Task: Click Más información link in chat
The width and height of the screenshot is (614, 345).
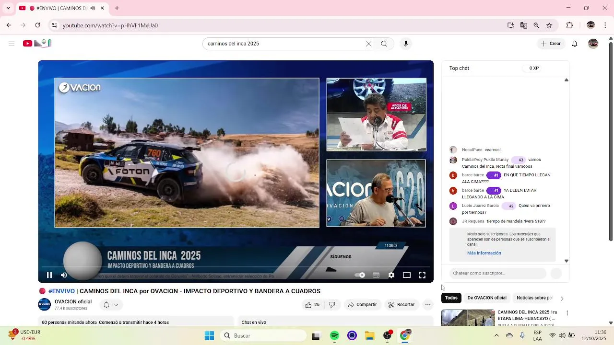Action: (x=484, y=253)
